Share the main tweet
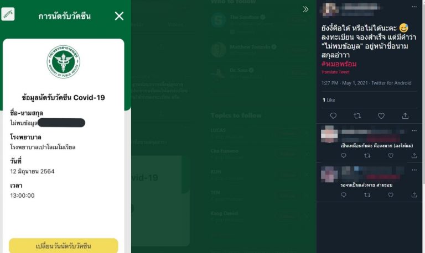The height and width of the screenshot is (253, 425). coord(405,116)
